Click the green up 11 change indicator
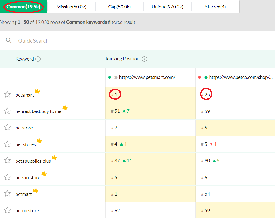The image size is (275, 218). click(x=127, y=161)
